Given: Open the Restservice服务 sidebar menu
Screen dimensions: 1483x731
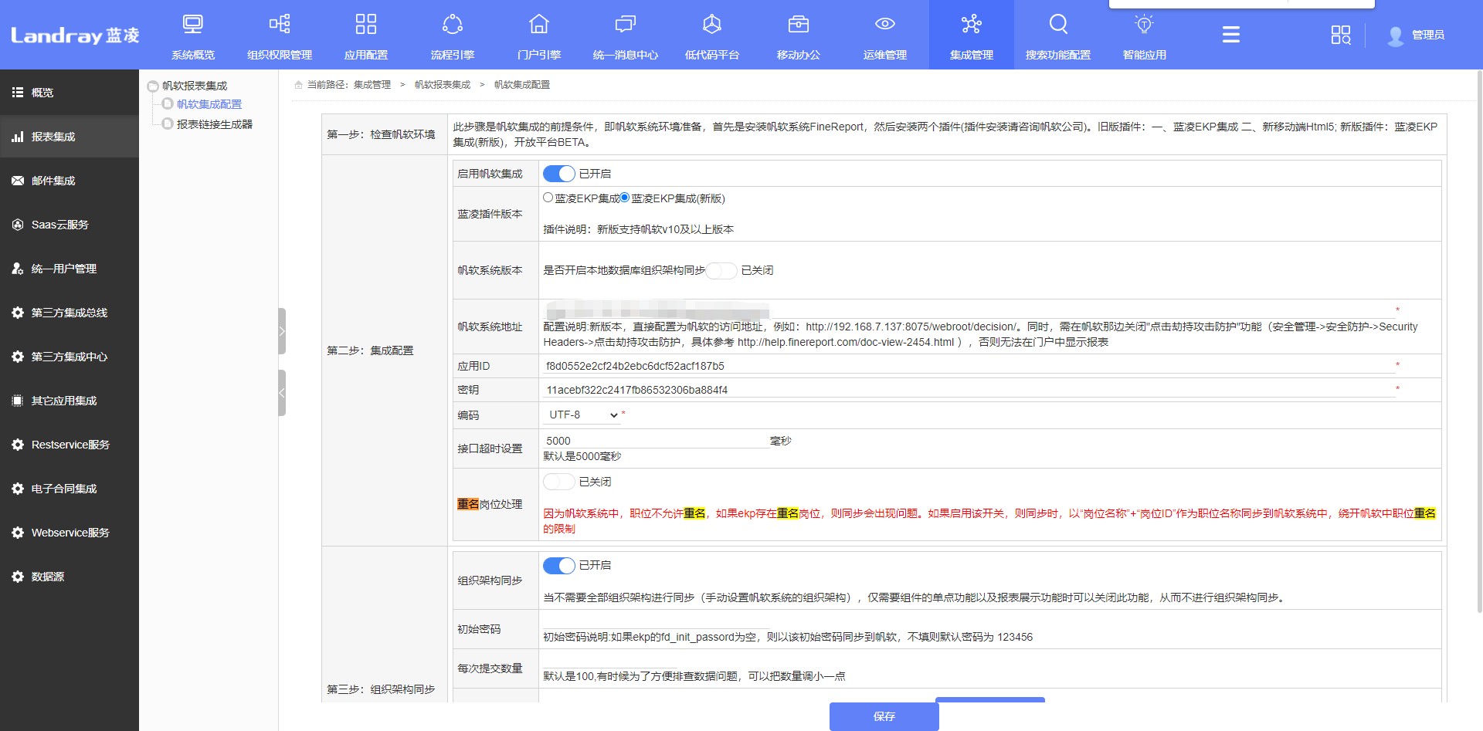Looking at the screenshot, I should pos(70,445).
